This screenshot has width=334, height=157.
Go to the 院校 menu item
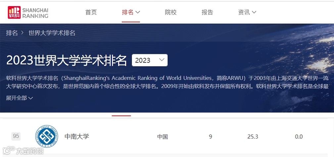click(170, 12)
